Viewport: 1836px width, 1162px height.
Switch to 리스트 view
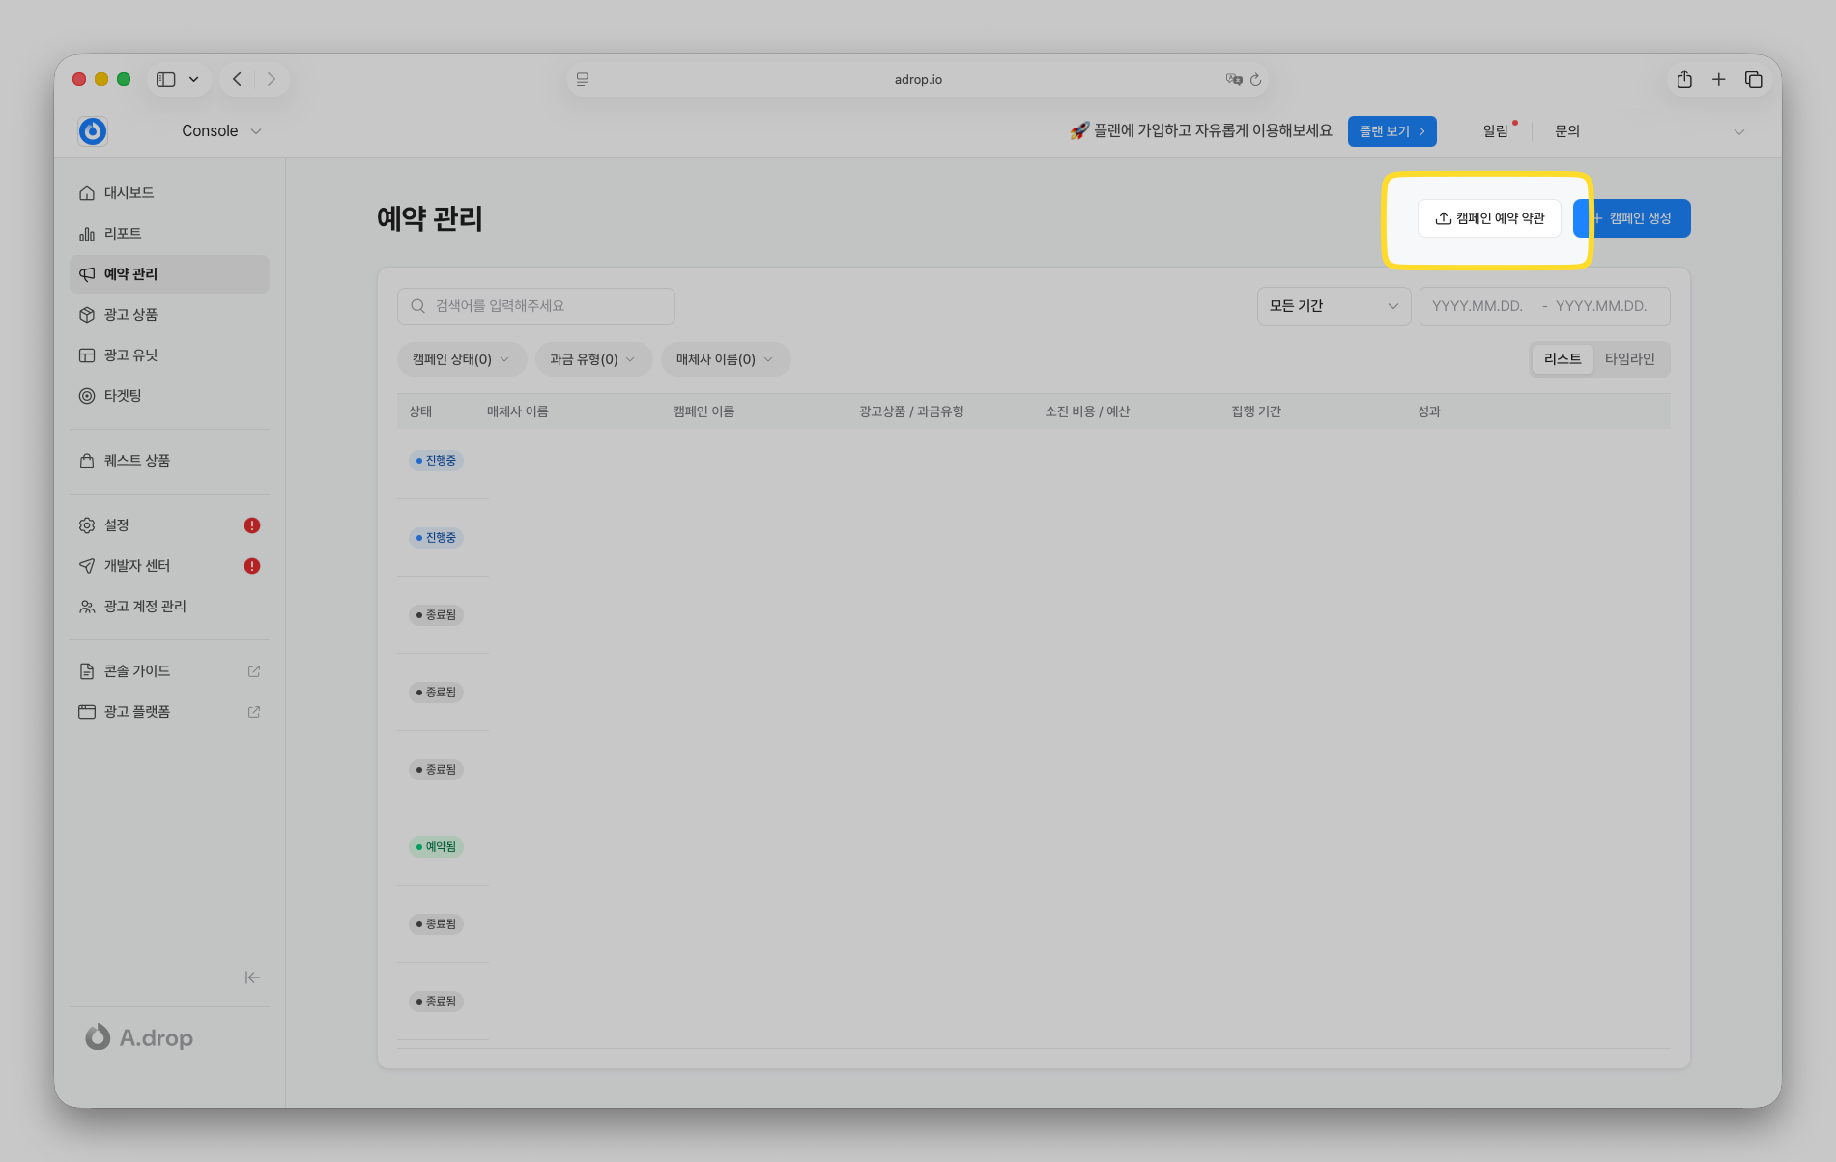[1562, 359]
